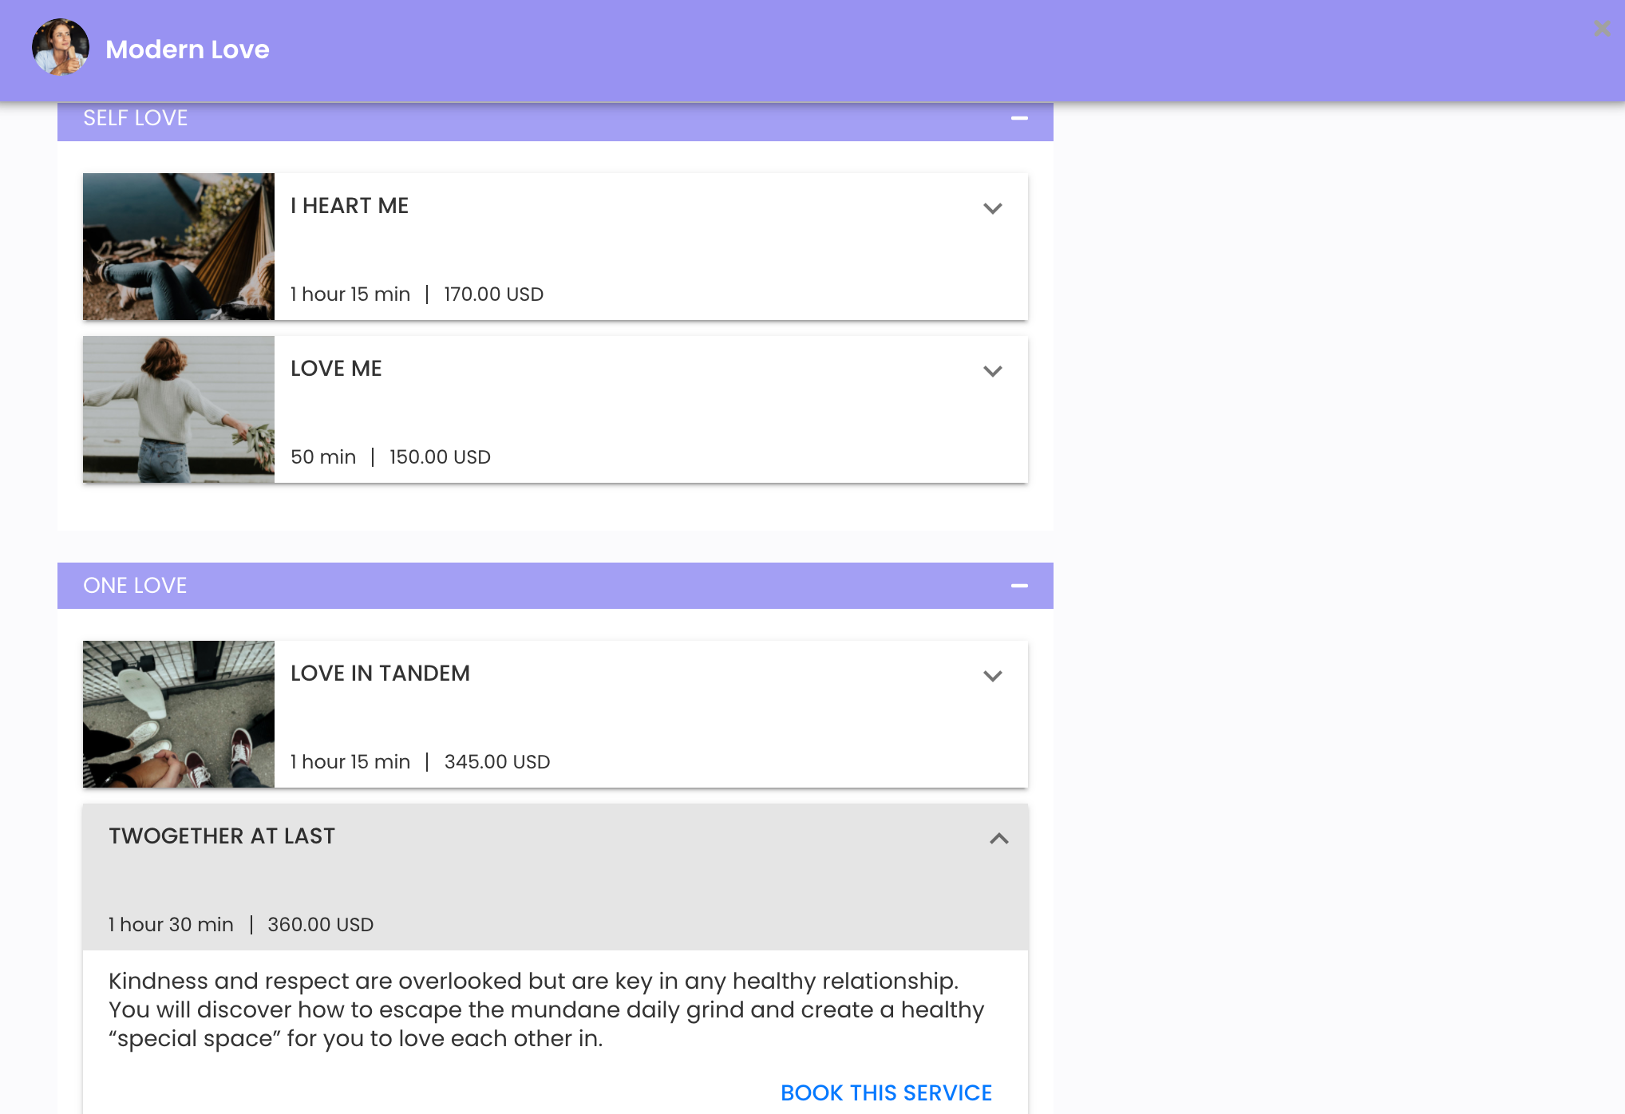Click the 360.00 USD price
The image size is (1625, 1114).
tap(320, 925)
